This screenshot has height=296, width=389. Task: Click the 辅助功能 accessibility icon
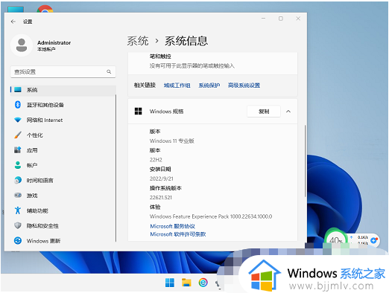[x=18, y=210]
